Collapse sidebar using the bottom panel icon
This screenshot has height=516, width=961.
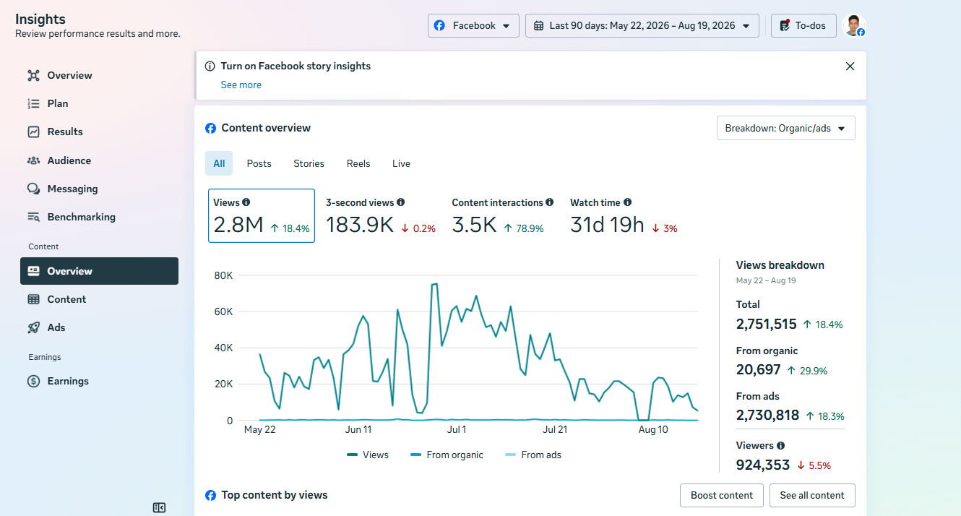point(160,508)
